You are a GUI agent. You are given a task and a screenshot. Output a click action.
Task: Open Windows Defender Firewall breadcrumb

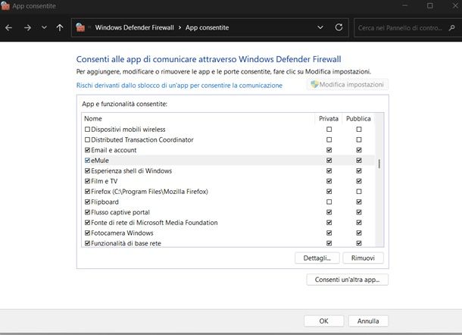click(134, 28)
